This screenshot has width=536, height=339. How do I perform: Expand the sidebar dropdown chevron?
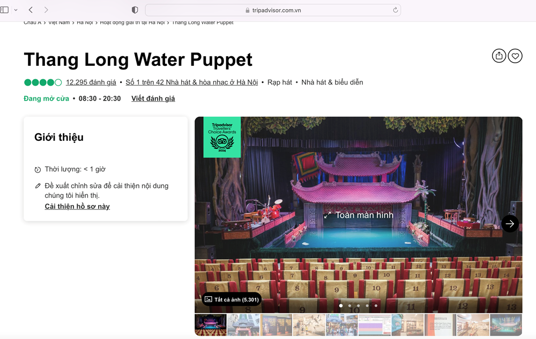16,10
